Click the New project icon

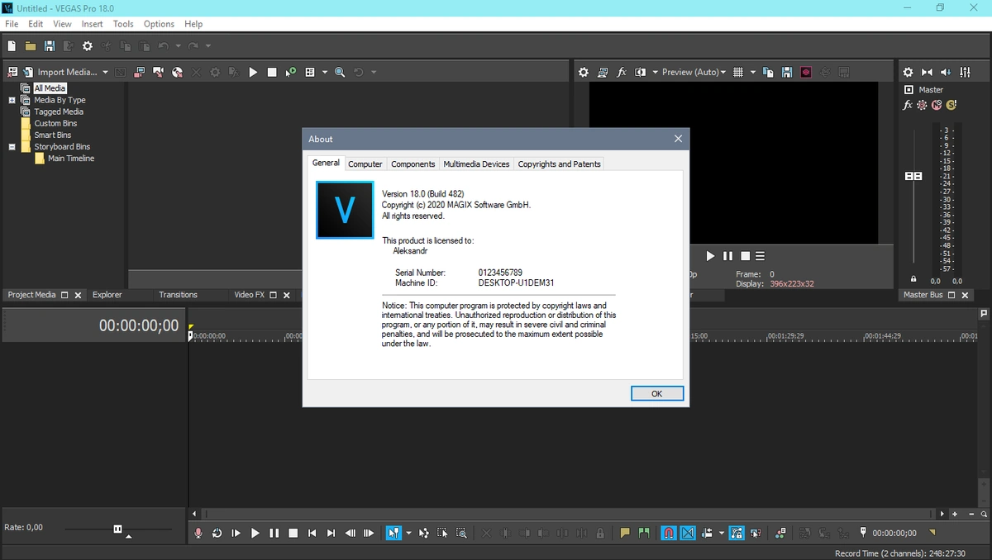click(x=12, y=46)
